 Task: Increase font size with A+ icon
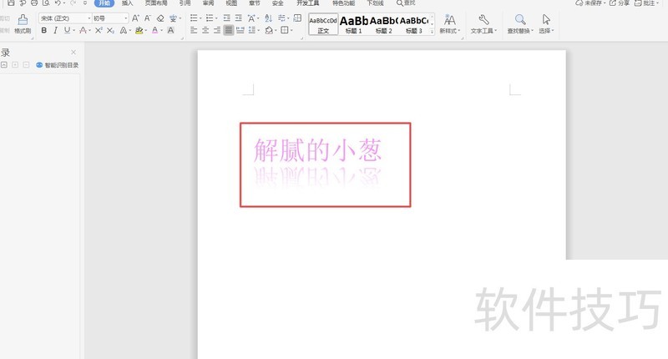(135, 18)
